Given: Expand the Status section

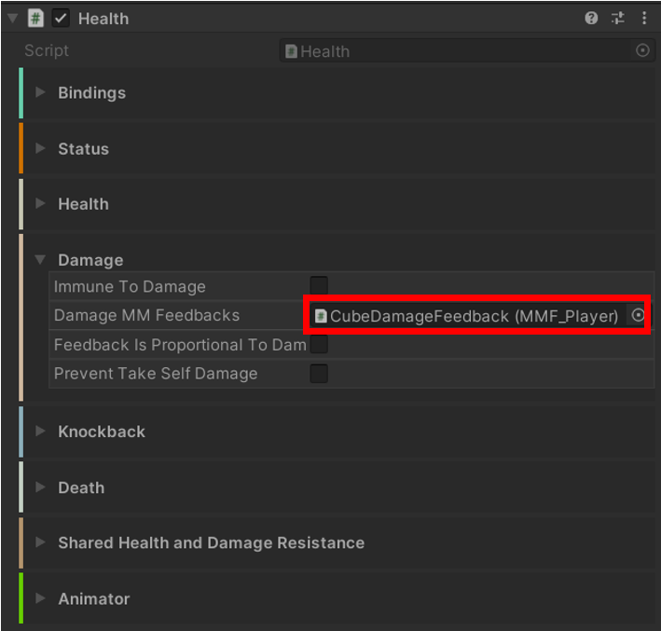Looking at the screenshot, I should pyautogui.click(x=40, y=148).
